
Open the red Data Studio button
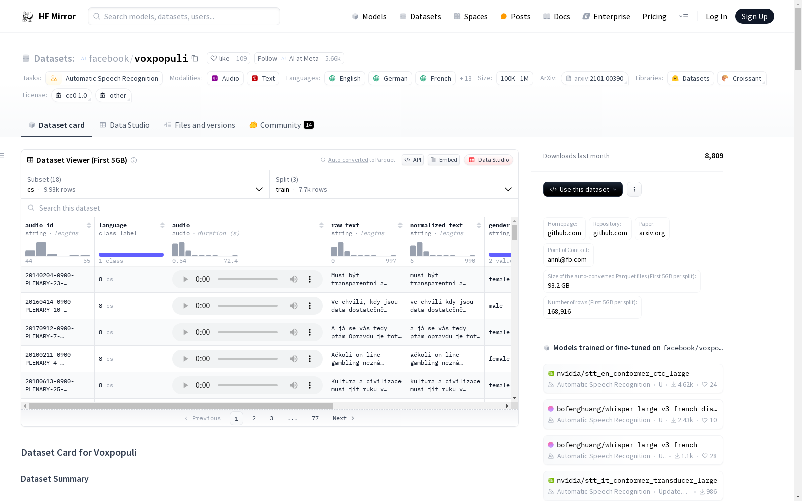pos(488,160)
